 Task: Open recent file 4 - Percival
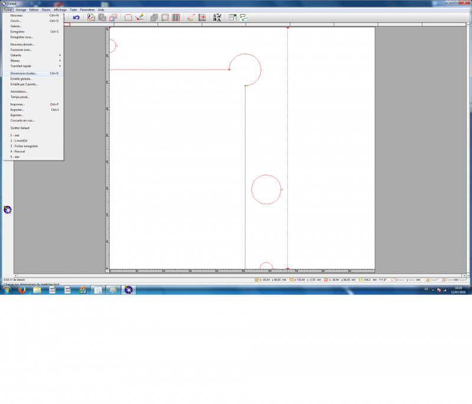click(x=18, y=151)
